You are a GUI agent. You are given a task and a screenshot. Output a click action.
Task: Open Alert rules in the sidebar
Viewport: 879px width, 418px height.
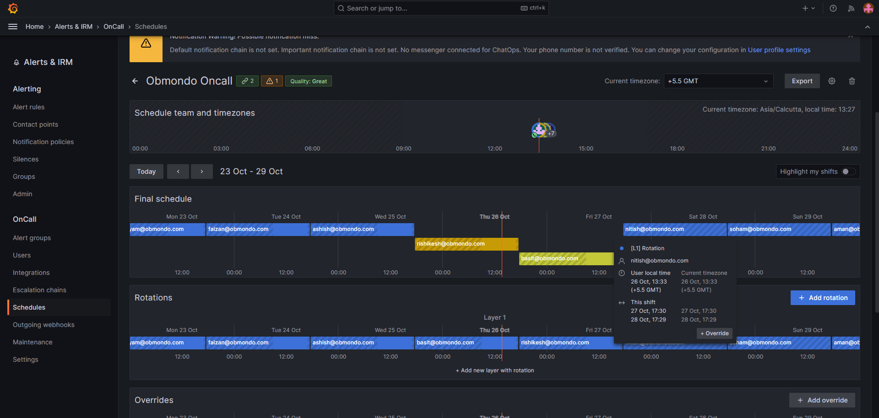[x=29, y=107]
